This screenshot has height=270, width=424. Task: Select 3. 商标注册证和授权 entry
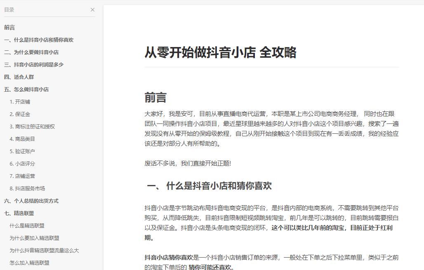click(x=32, y=127)
